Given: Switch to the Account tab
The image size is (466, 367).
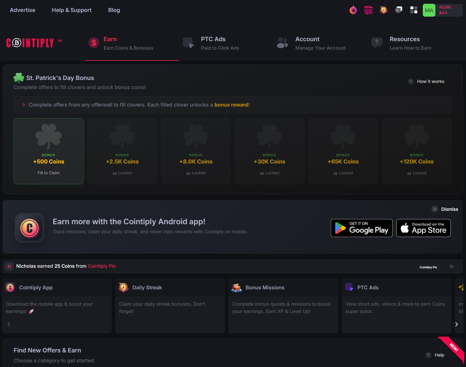Looking at the screenshot, I should pos(321,43).
